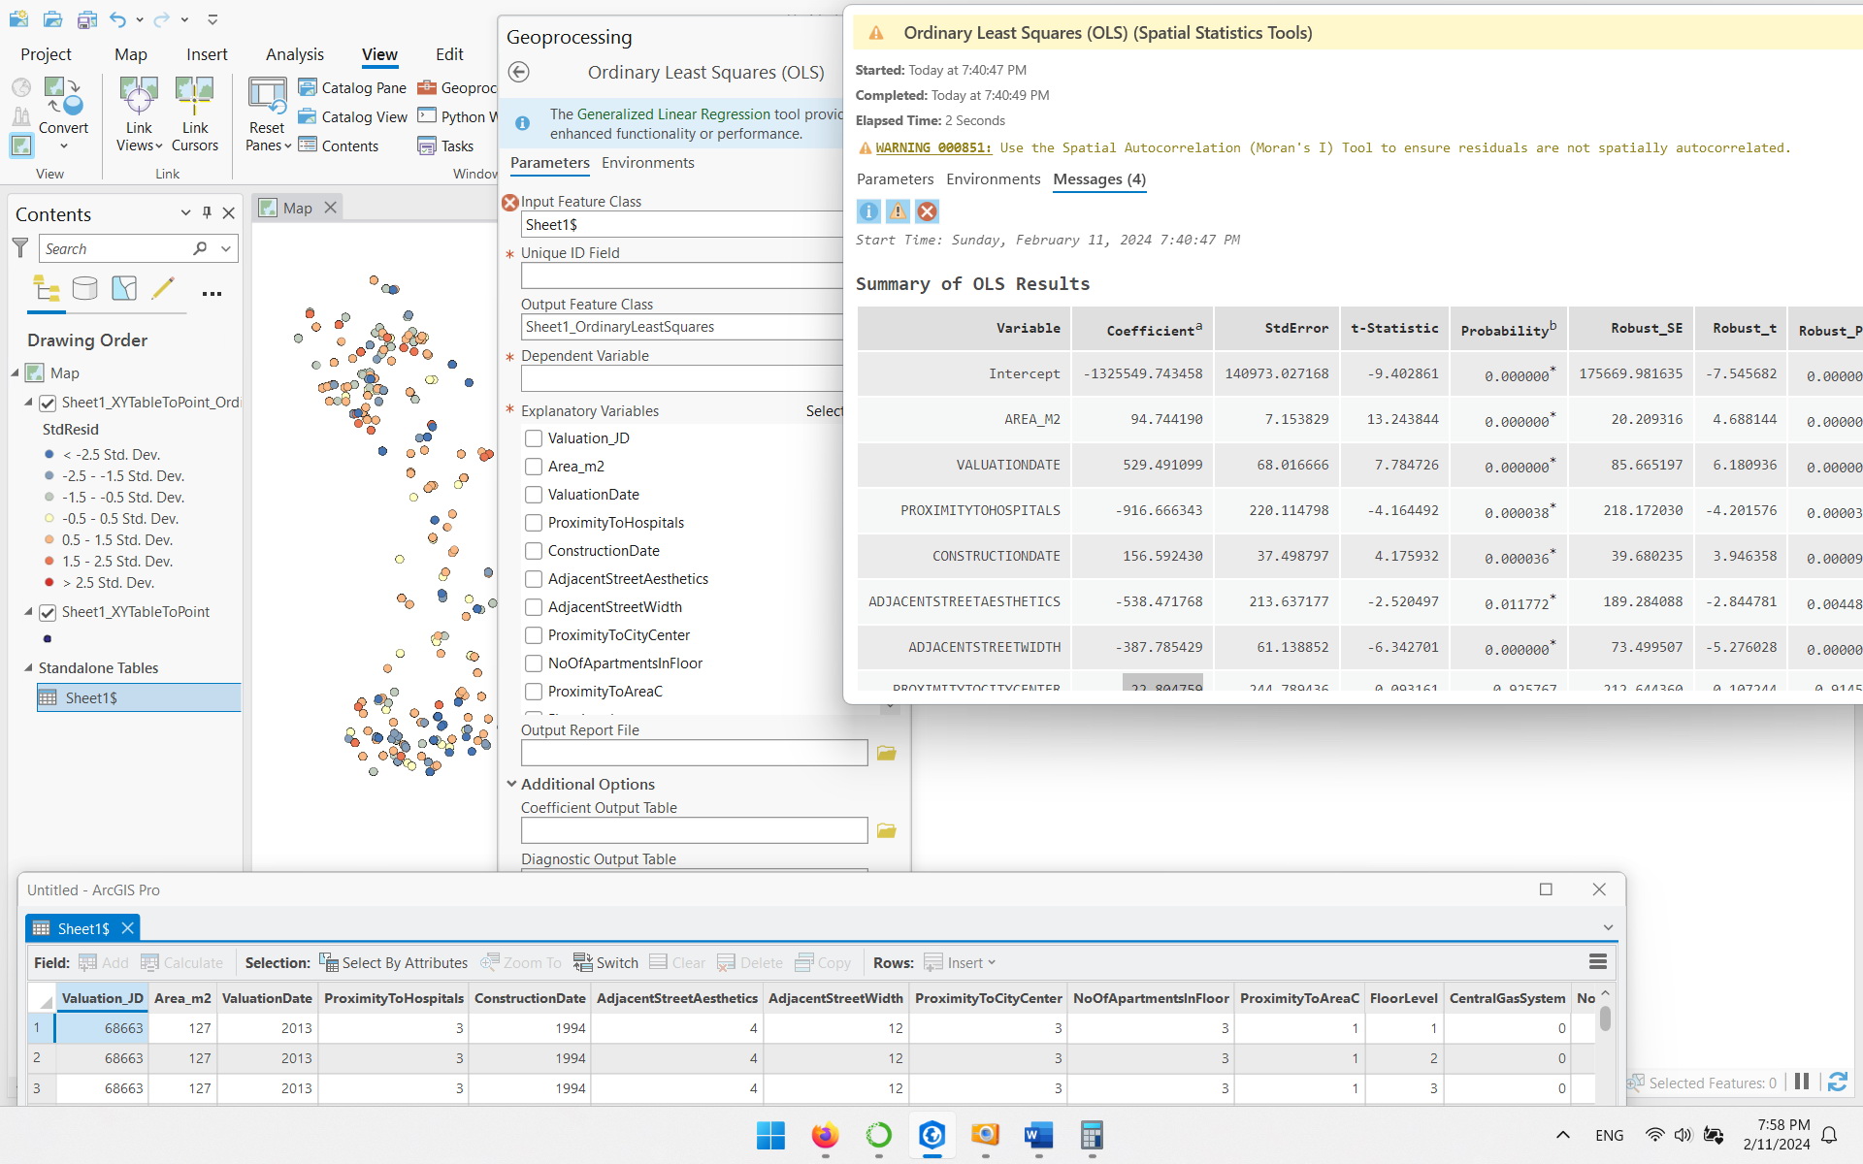The image size is (1863, 1164).
Task: Collapse the Map tree node
Action: [x=16, y=372]
